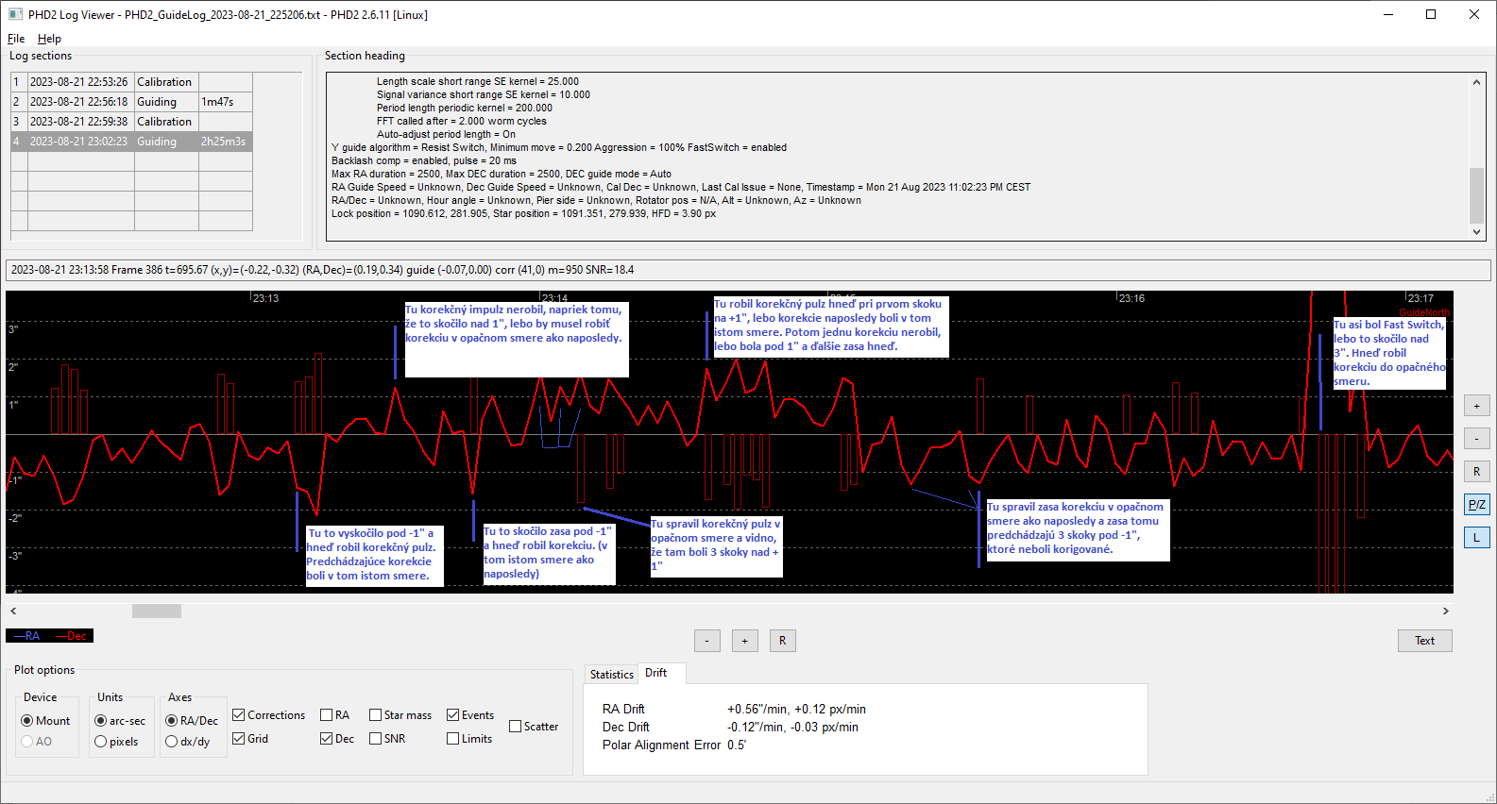Click section heading scroll-down arrow
The height and width of the screenshot is (804, 1497).
pos(1476,232)
